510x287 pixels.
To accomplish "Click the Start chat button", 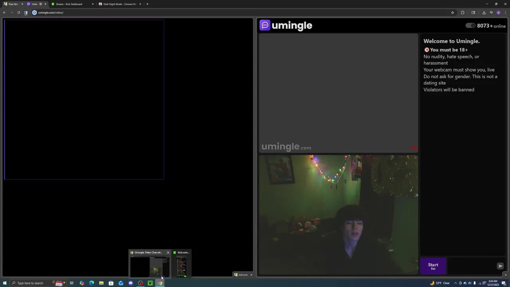I will [x=433, y=266].
